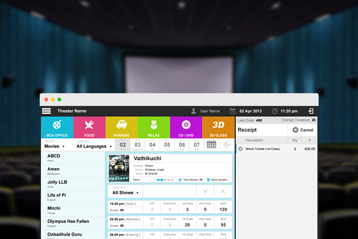The image size is (358, 239).
Task: Click the calendar icon beside 02 Apr 2013
Action: pos(232,111)
